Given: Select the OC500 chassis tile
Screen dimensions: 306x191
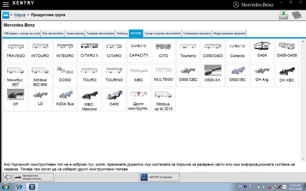Looking at the screenshot, I should click(x=65, y=75).
